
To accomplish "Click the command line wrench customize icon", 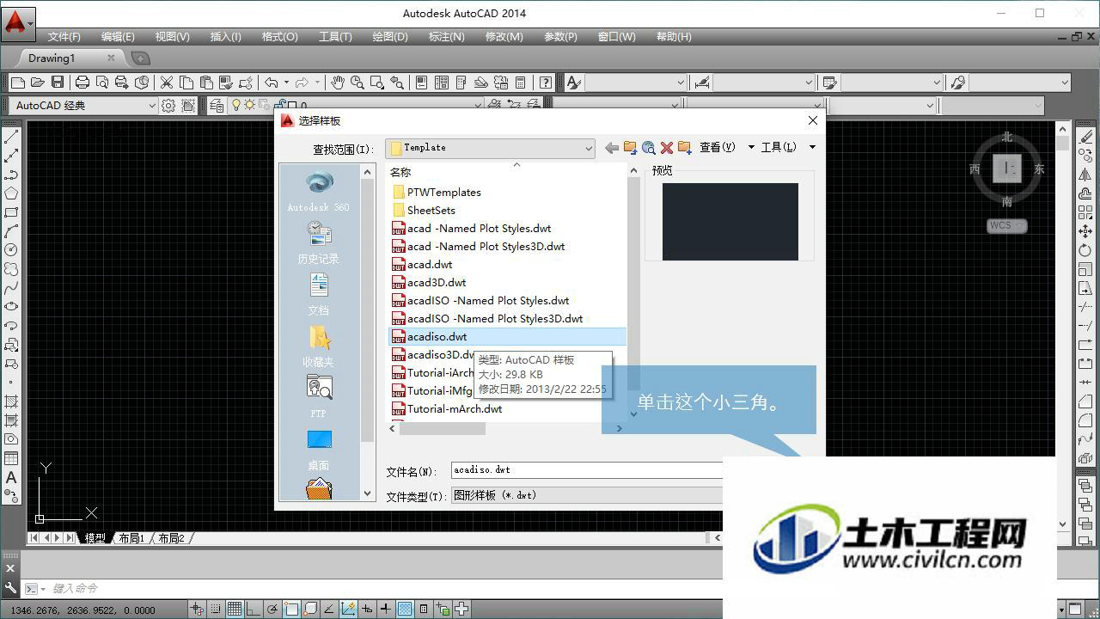I will tap(10, 589).
